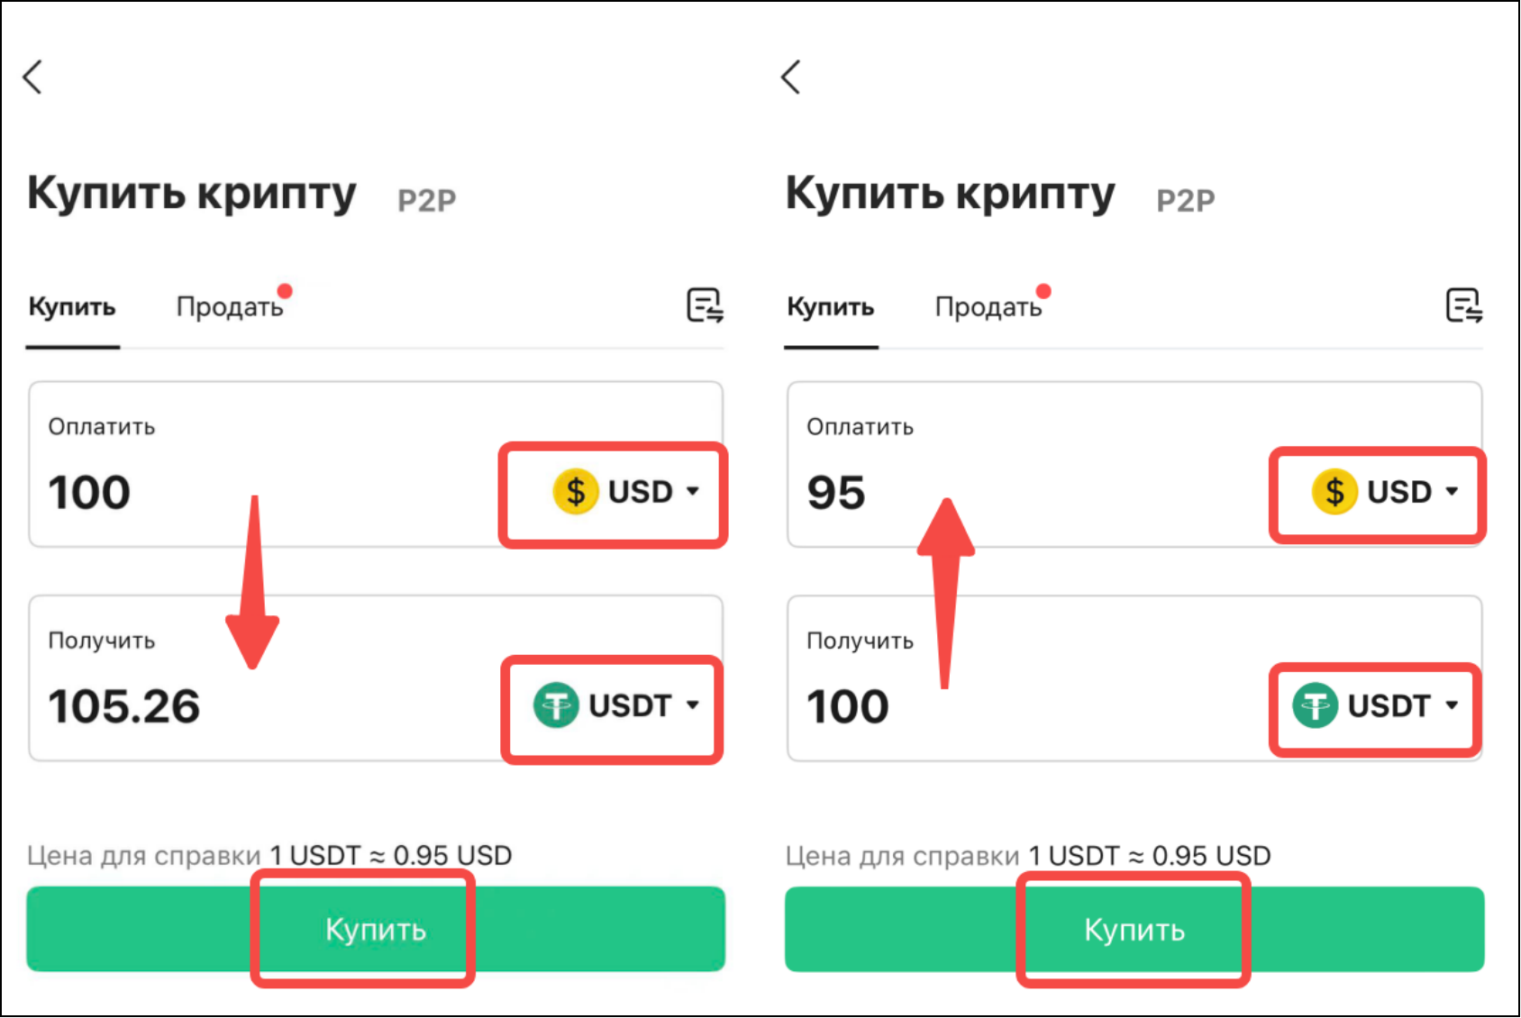This screenshot has height=1018, width=1521.
Task: Click green Tether icon in right panel
Action: click(1315, 705)
